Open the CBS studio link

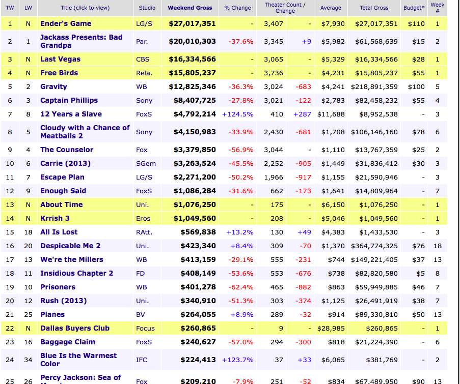click(x=143, y=60)
